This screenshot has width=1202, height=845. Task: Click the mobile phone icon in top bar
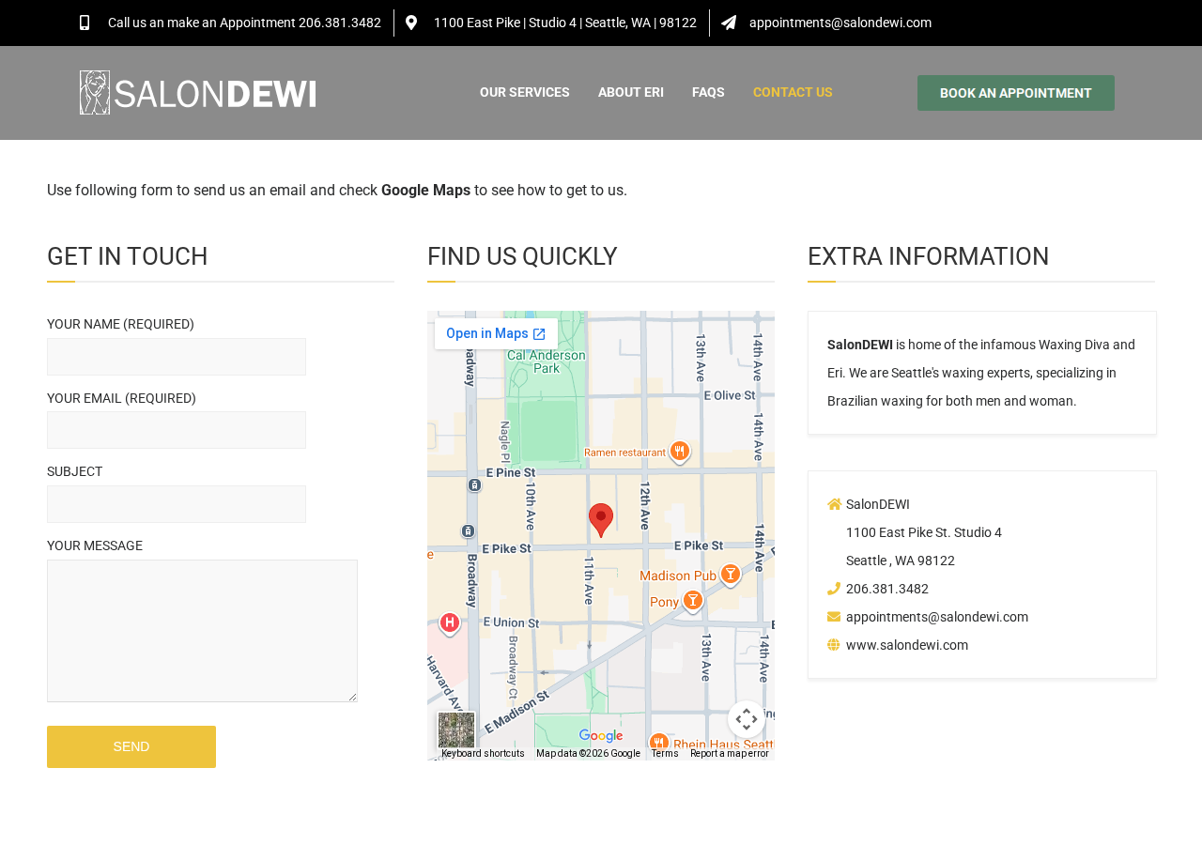coord(85,23)
